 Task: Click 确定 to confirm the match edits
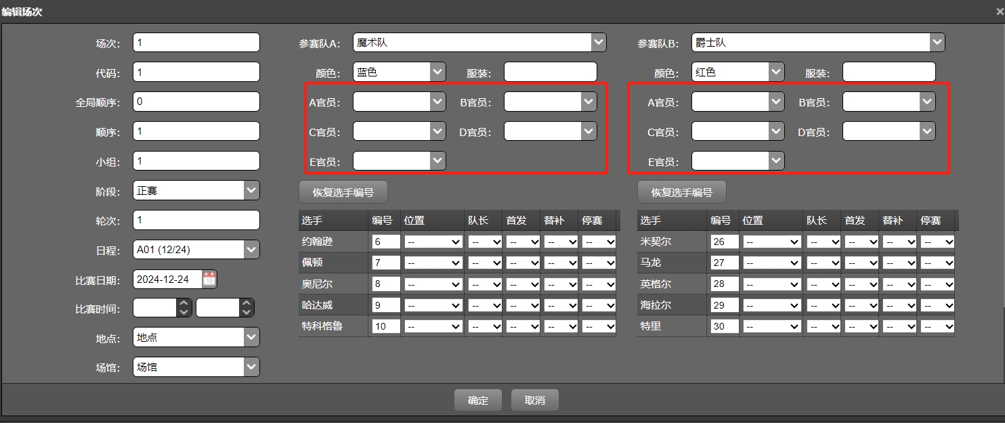(x=477, y=399)
